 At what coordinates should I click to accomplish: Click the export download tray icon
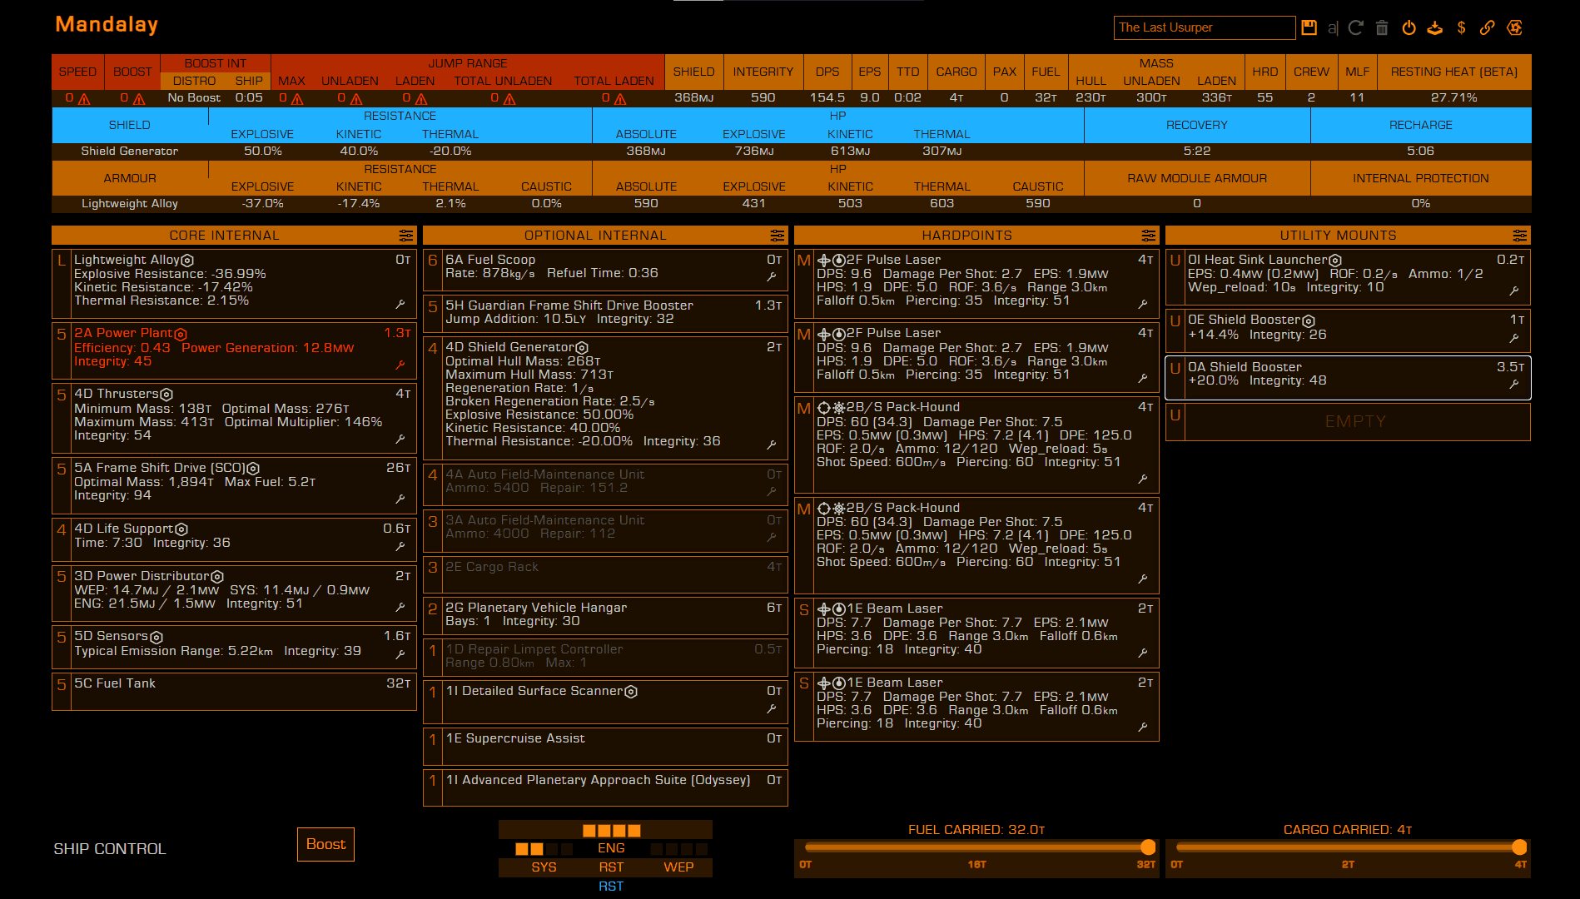pos(1434,27)
